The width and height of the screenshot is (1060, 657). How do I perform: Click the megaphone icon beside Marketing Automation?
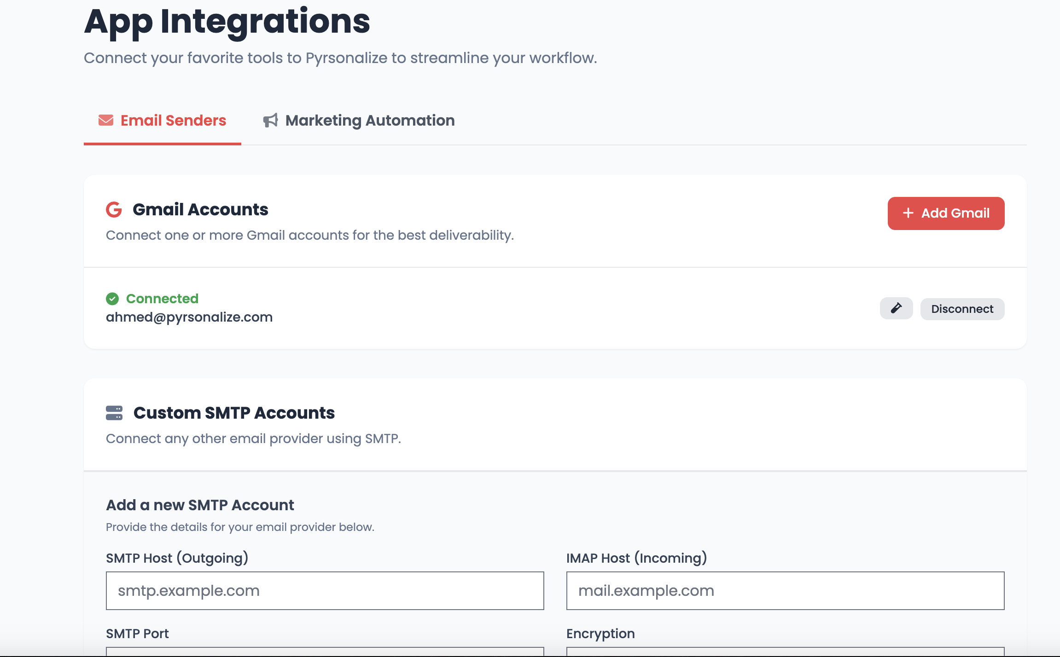[270, 121]
